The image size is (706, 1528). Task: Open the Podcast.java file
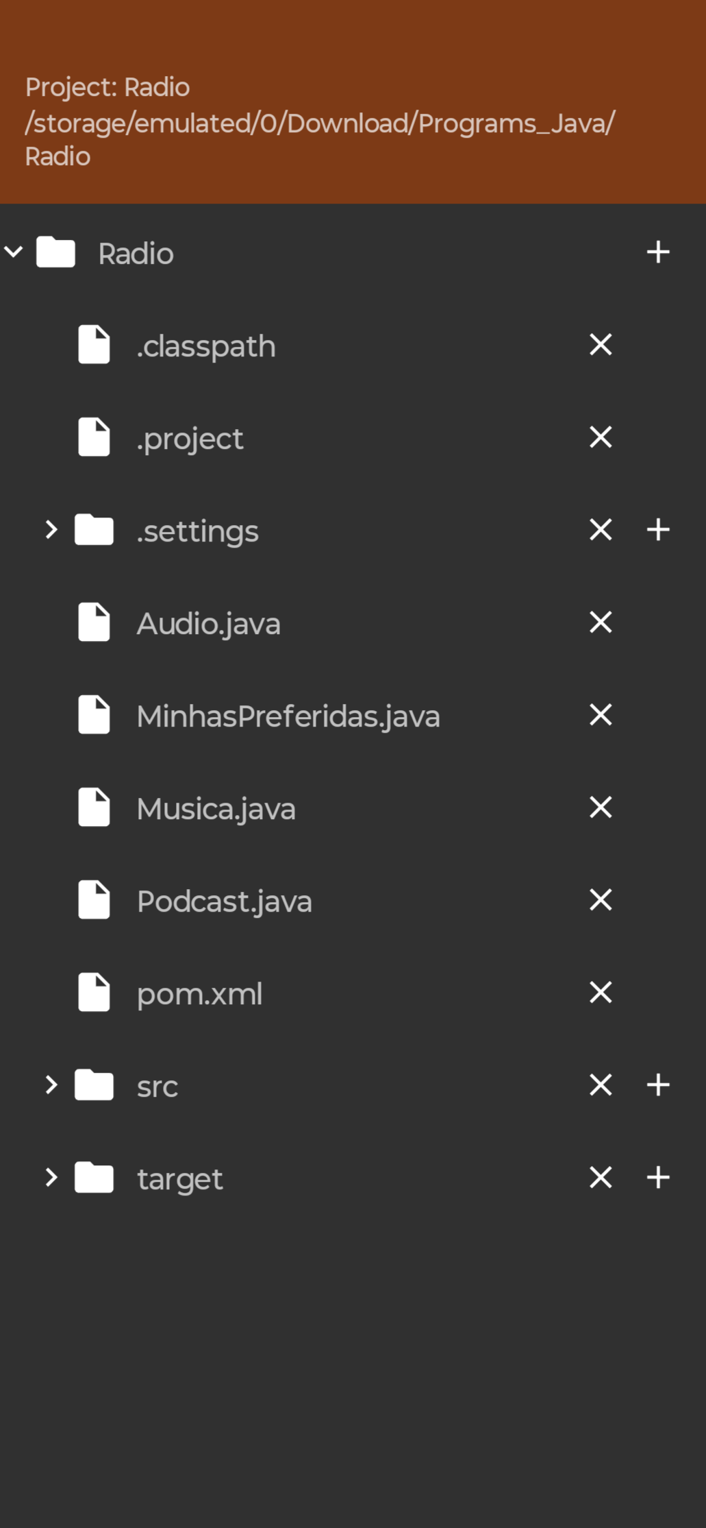(x=224, y=901)
